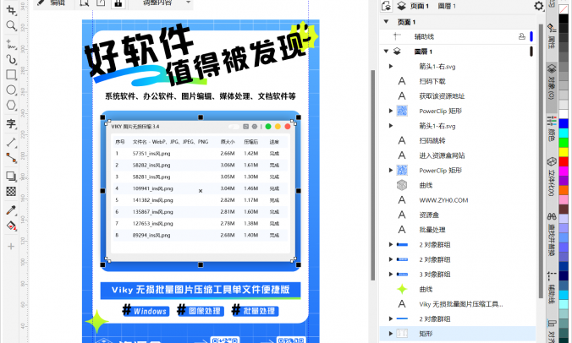572x343 pixels.
Task: Collapse the 图层 1 layer node
Action: pos(386,52)
